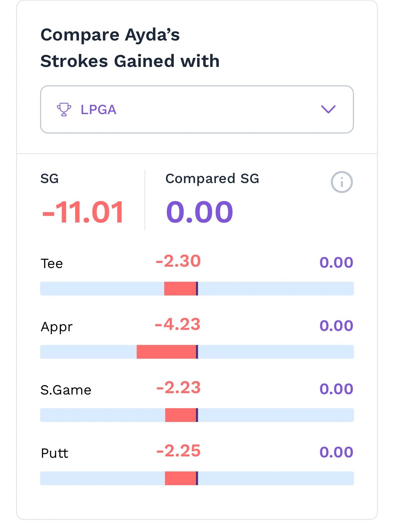The height and width of the screenshot is (526, 394).
Task: Select the Putt row label
Action: click(x=54, y=453)
